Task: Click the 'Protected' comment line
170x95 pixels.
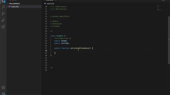Action: (x=56, y=24)
